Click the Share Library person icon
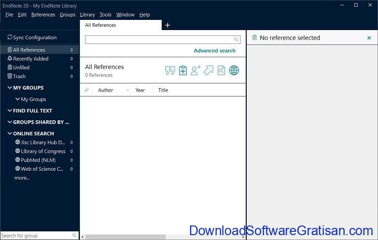Viewport: 378px width, 240px height. pos(196,70)
